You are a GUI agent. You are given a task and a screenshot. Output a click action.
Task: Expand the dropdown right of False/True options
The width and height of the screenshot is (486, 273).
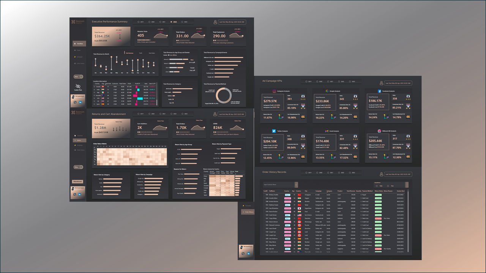click(407, 185)
